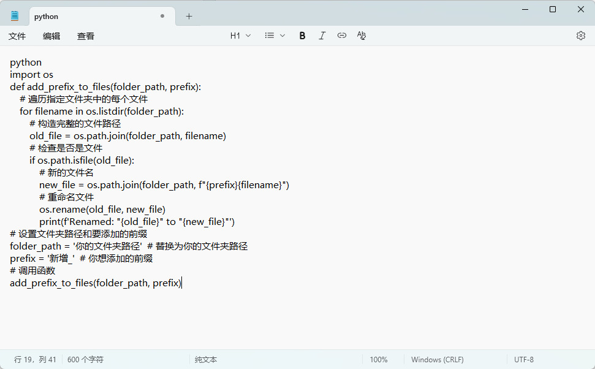The height and width of the screenshot is (369, 595).
Task: Toggle italic formatting
Action: (322, 36)
